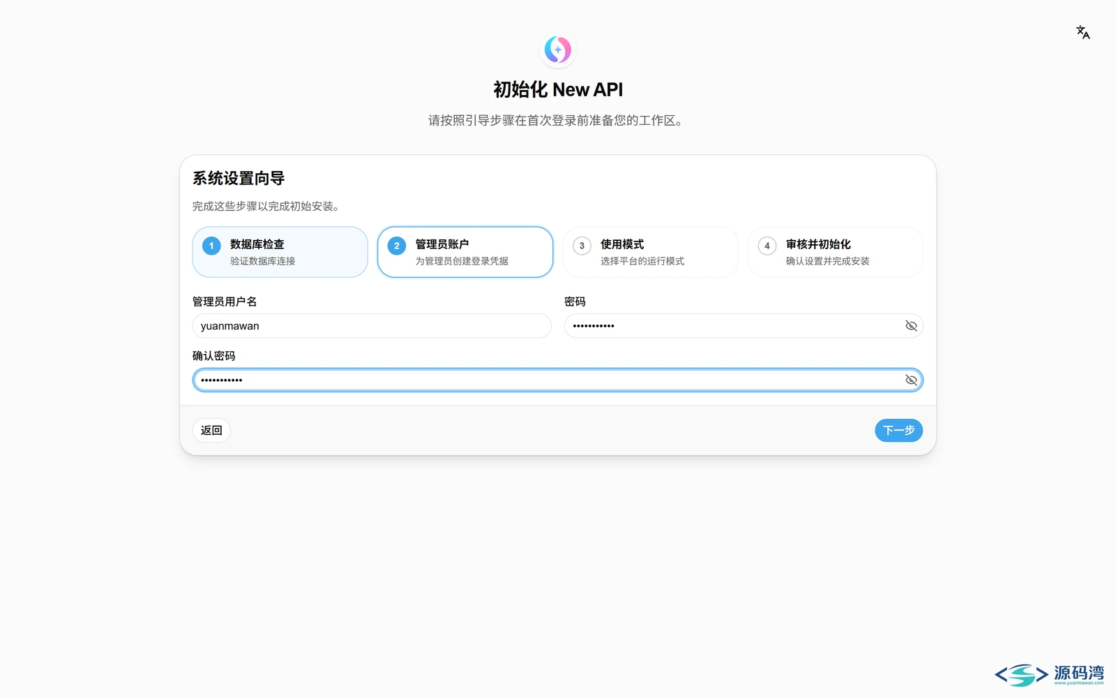The width and height of the screenshot is (1116, 698).
Task: Toggle visibility of the 确认密码 field
Action: 911,380
